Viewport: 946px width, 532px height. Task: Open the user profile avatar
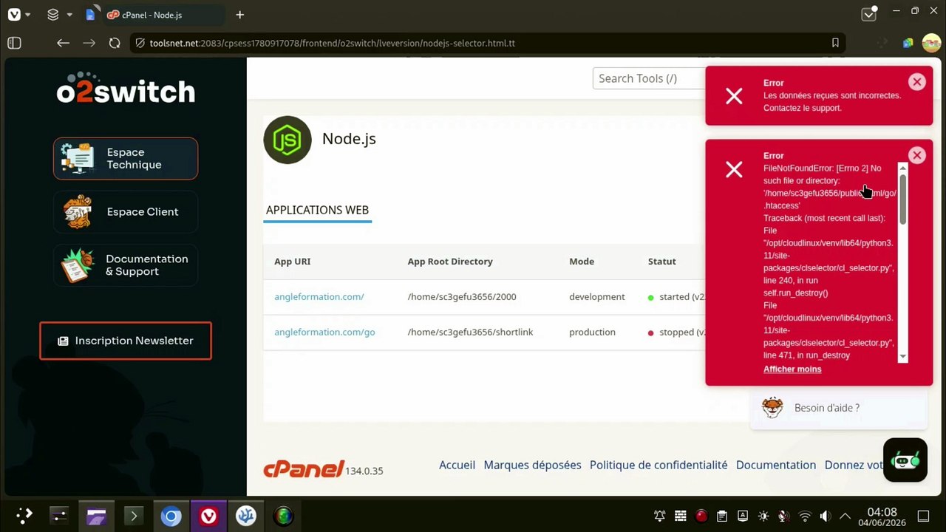click(930, 43)
